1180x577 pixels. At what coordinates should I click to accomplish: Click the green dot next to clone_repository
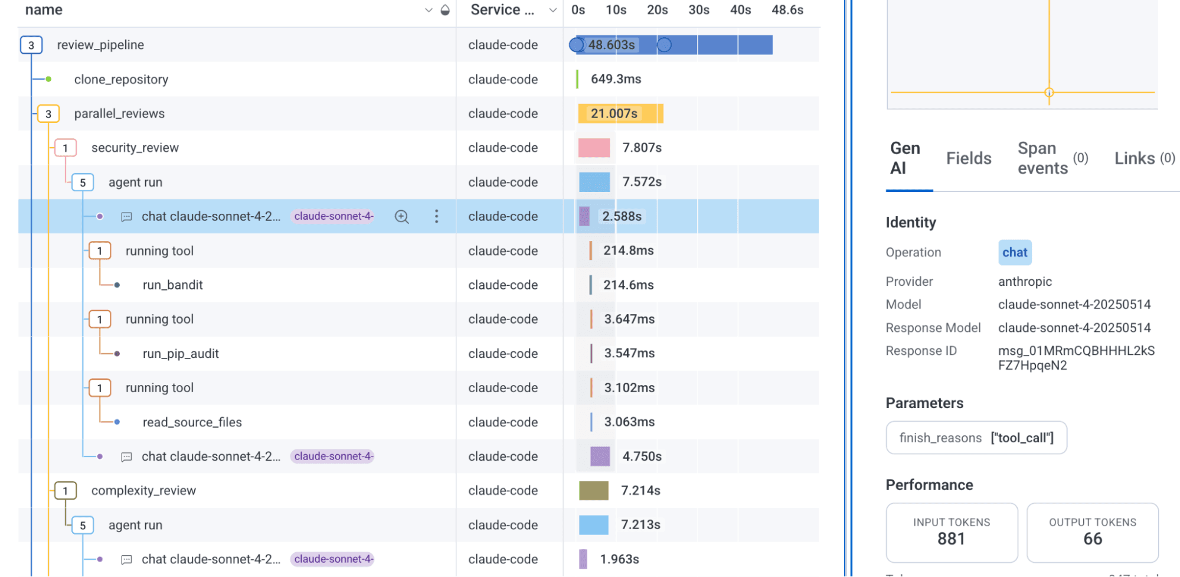[x=48, y=79]
